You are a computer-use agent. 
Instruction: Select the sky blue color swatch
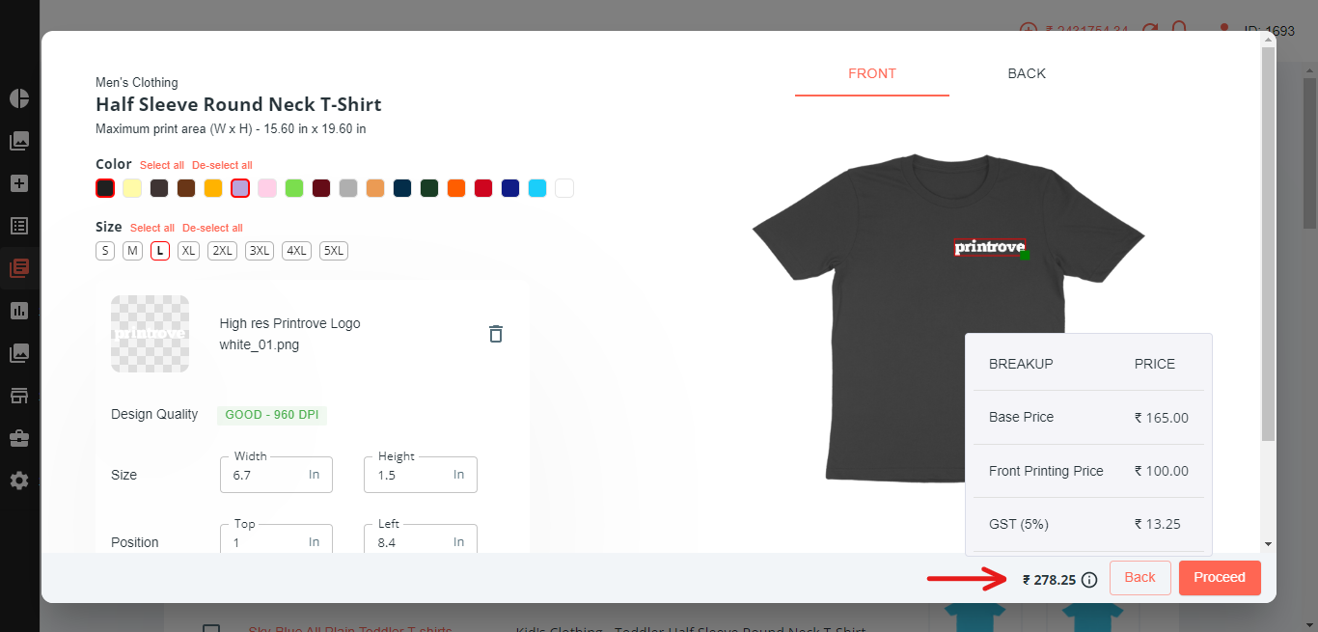[537, 188]
